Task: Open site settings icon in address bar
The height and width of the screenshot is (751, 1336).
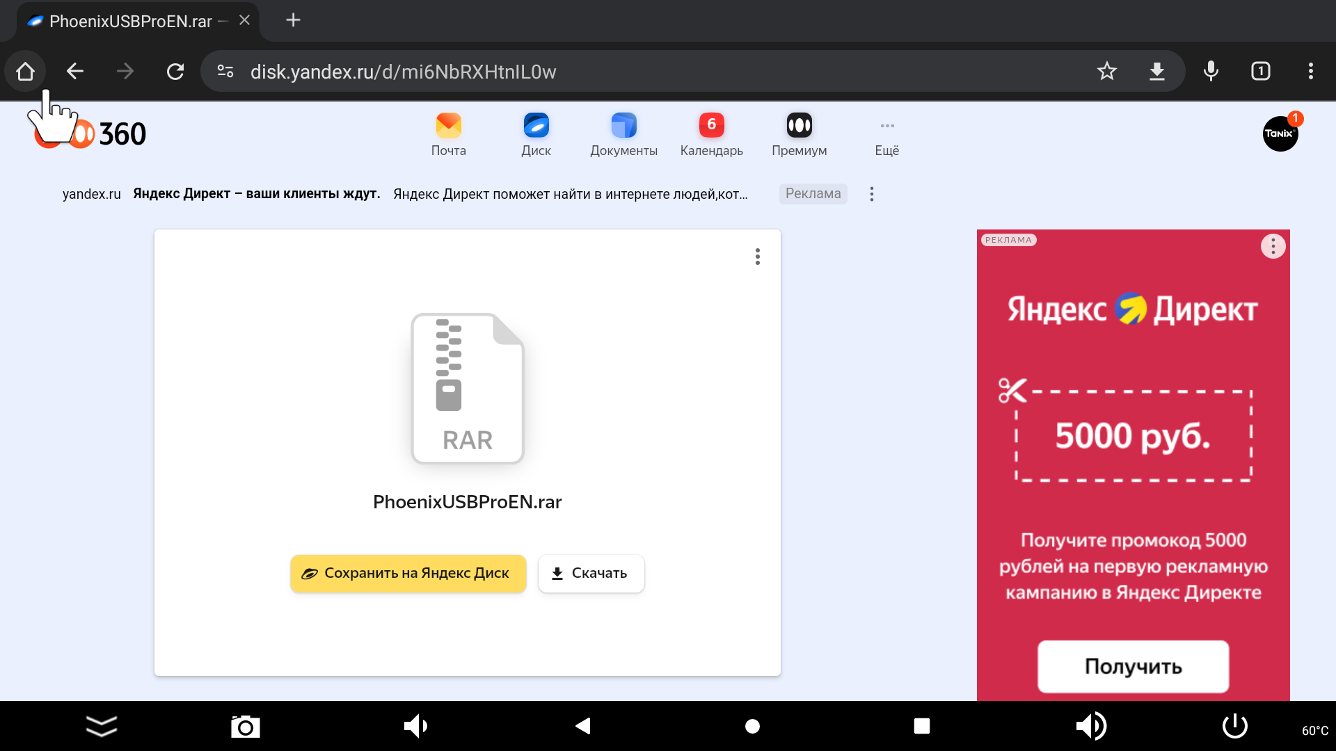Action: click(x=225, y=71)
